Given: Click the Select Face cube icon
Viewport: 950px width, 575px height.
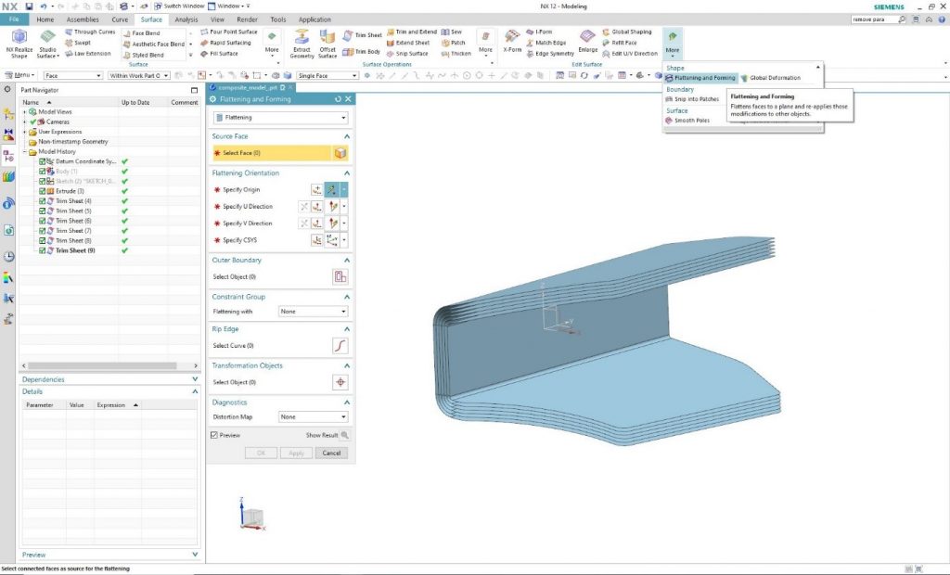Looking at the screenshot, I should [340, 153].
